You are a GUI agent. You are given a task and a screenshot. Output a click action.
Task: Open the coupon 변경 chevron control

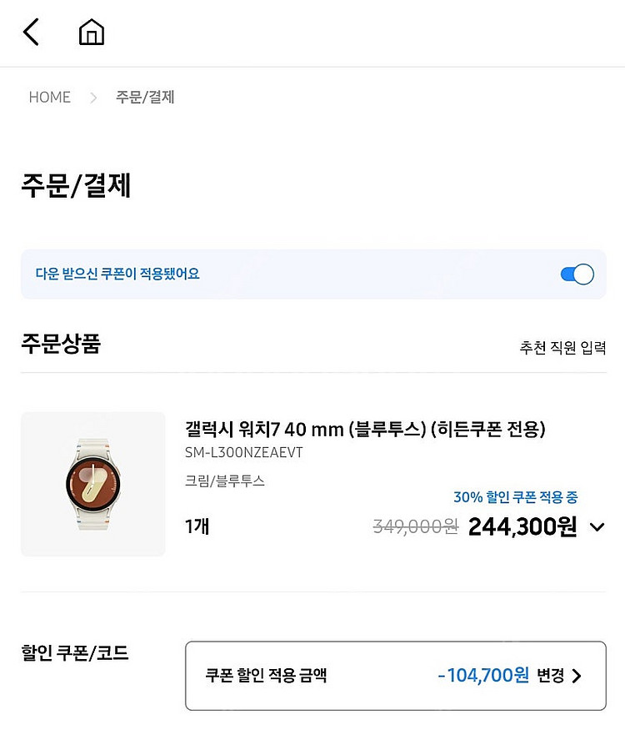click(577, 676)
